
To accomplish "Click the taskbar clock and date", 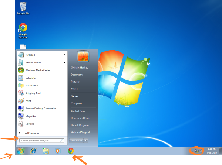I will click(212, 151).
